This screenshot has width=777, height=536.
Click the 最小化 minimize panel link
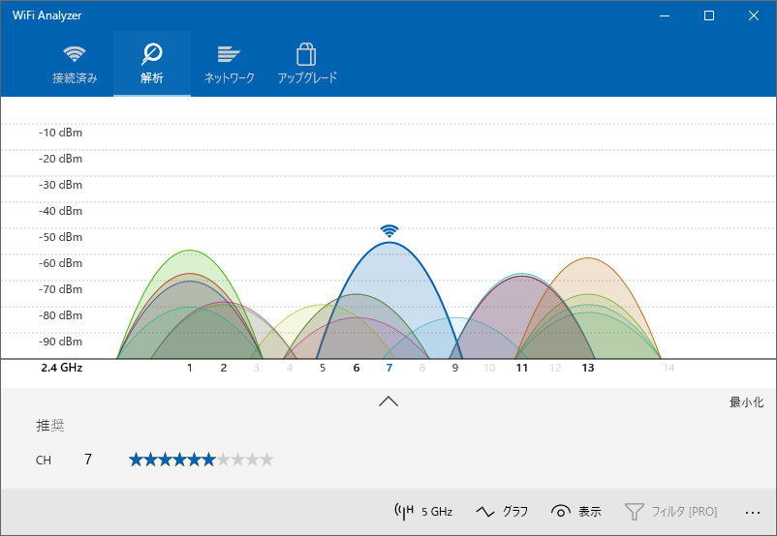pyautogui.click(x=746, y=402)
